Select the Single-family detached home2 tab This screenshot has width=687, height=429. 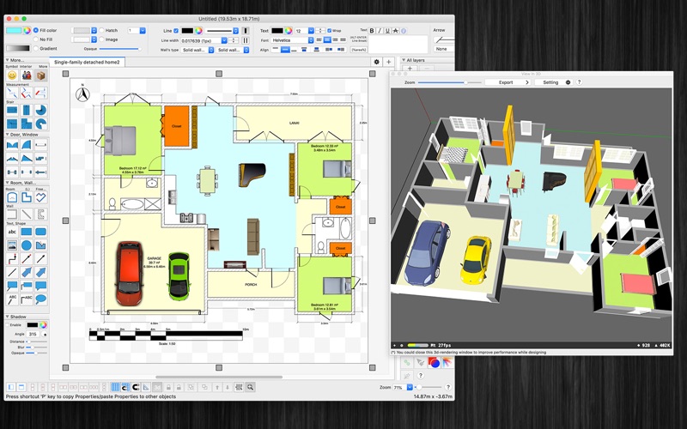(87, 62)
